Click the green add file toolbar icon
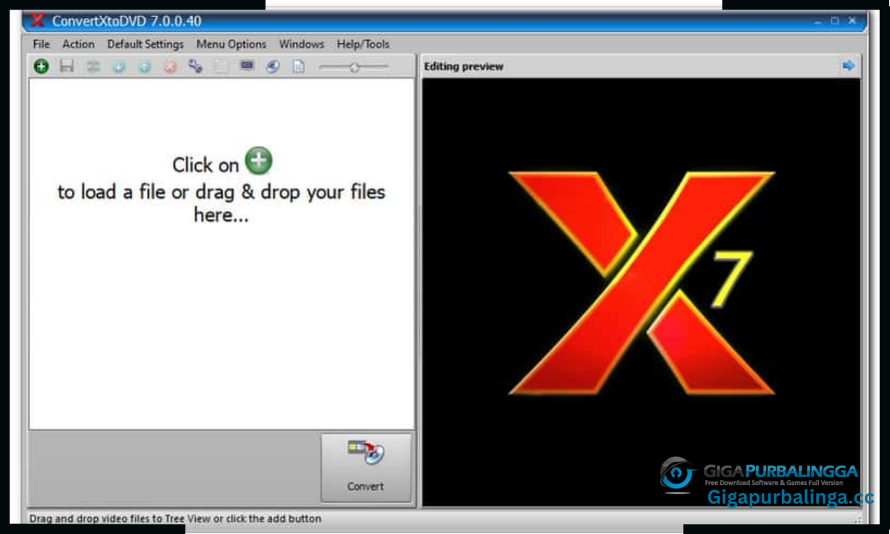This screenshot has width=890, height=534. click(x=42, y=66)
